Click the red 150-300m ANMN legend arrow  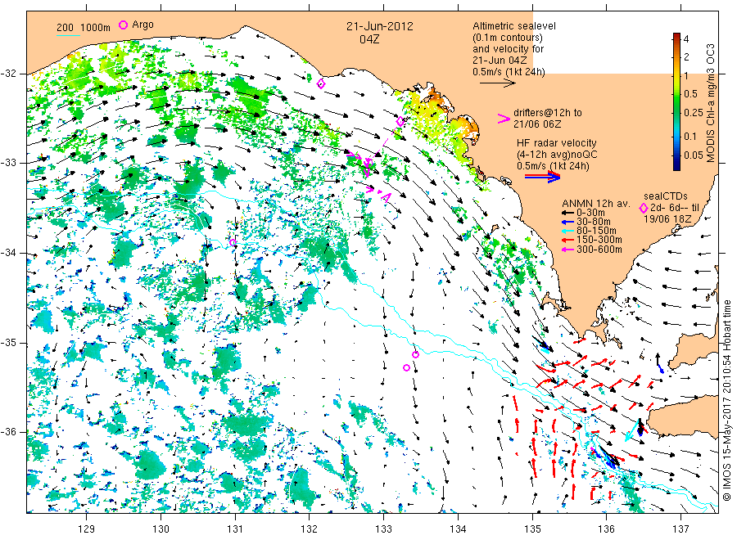click(567, 241)
